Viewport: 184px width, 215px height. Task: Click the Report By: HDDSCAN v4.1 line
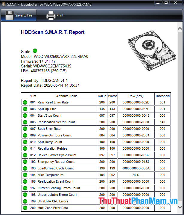coord(44,80)
